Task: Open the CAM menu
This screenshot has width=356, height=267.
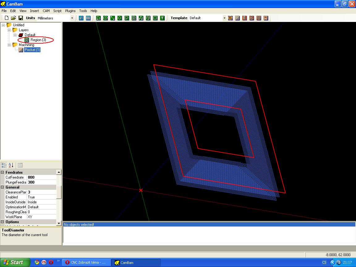Action: 46,11
